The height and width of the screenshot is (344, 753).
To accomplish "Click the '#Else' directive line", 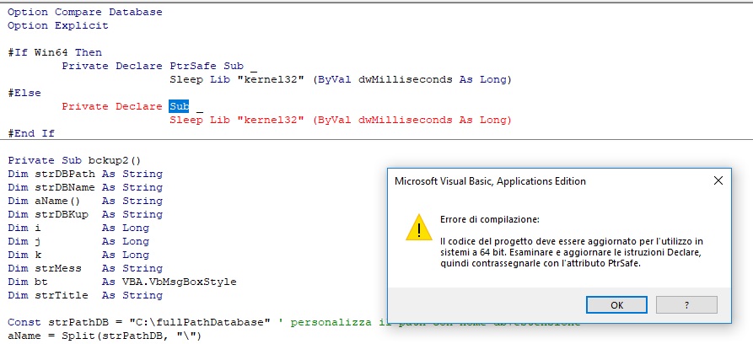I will click(x=24, y=93).
